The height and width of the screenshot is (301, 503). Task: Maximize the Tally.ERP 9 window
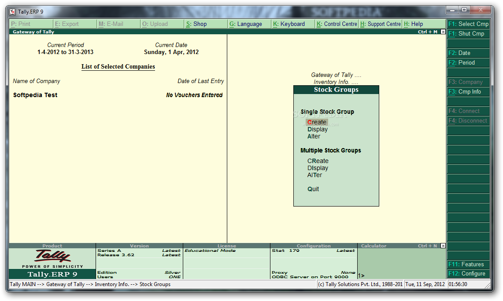(x=464, y=10)
